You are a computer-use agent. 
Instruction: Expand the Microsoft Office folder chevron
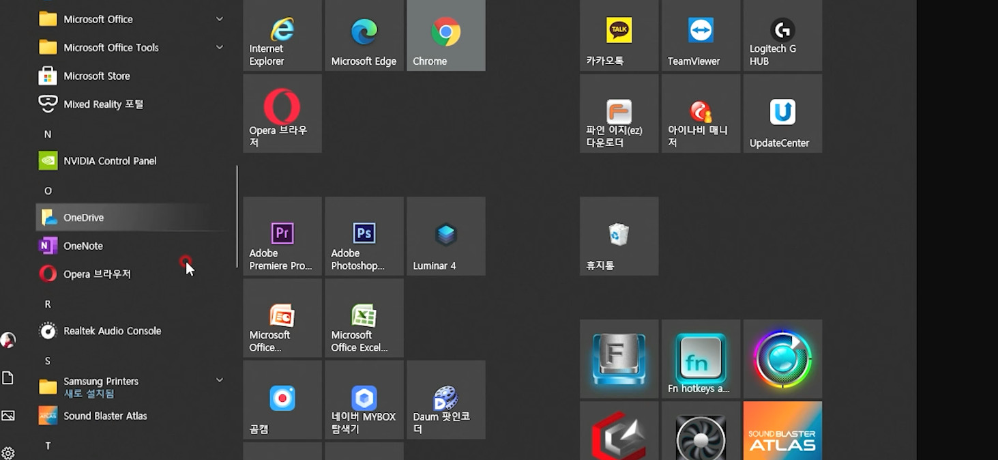(220, 19)
